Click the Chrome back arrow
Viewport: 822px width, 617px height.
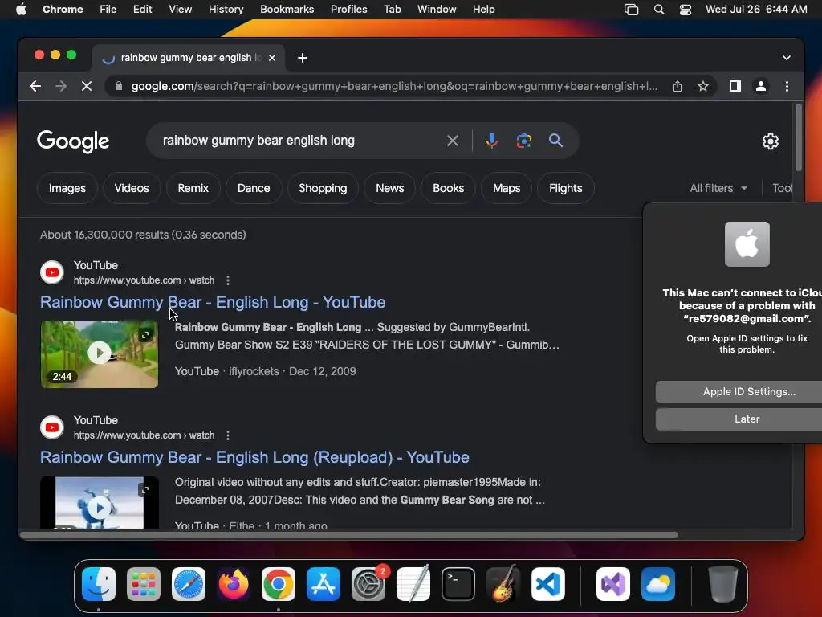[x=35, y=86]
